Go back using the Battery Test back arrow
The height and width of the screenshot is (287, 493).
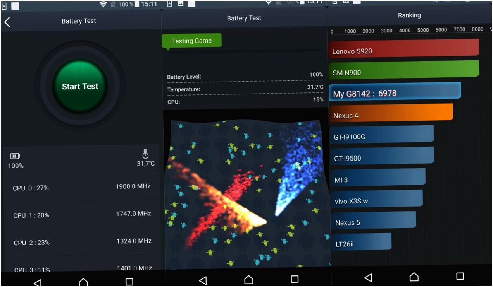[x=7, y=22]
